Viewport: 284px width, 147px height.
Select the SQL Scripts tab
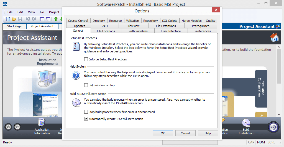[170, 21]
